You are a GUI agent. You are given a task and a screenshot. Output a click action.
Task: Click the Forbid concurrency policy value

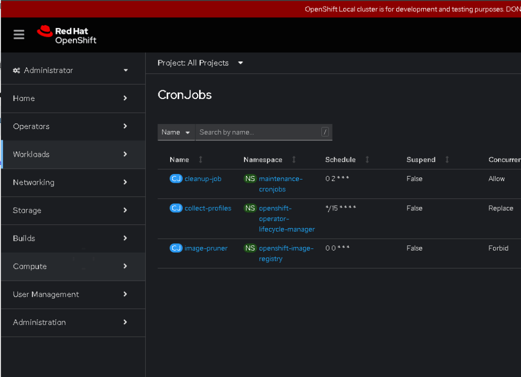point(499,248)
